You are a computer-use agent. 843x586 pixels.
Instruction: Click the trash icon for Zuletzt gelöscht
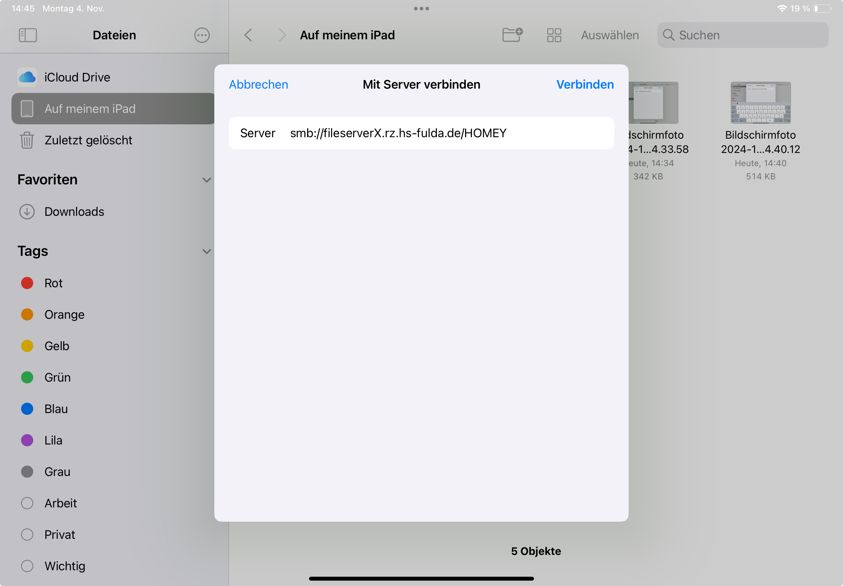coord(27,140)
